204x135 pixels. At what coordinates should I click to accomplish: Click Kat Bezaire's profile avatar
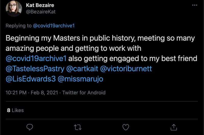pos(14,9)
